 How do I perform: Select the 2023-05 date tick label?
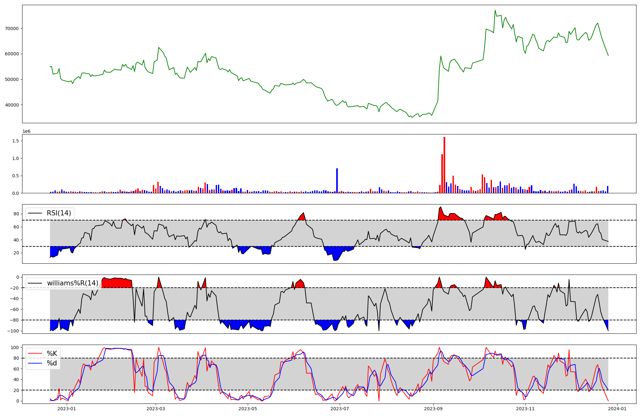pos(248,409)
